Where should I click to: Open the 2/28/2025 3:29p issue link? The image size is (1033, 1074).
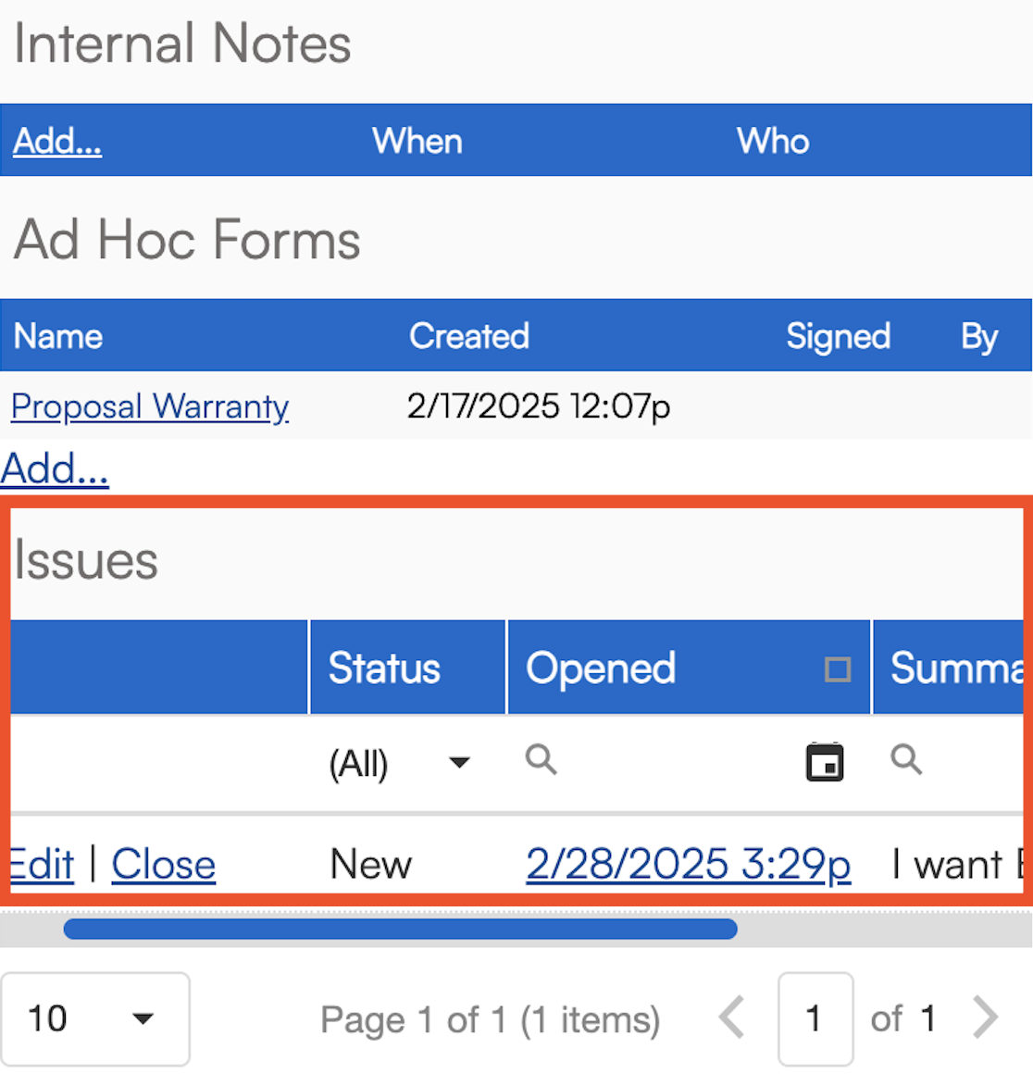[x=688, y=865]
